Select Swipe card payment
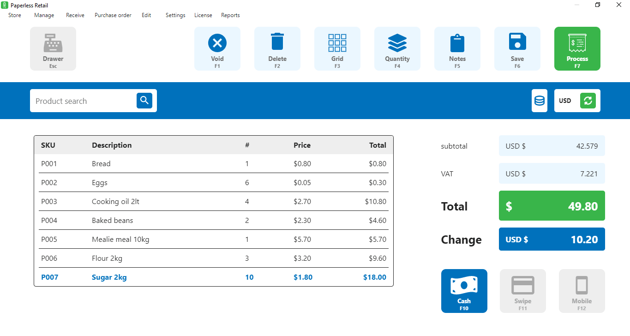This screenshot has width=630, height=336. [523, 291]
